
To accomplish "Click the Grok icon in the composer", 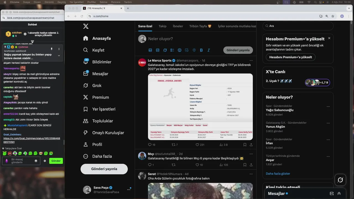I will point(165,50).
